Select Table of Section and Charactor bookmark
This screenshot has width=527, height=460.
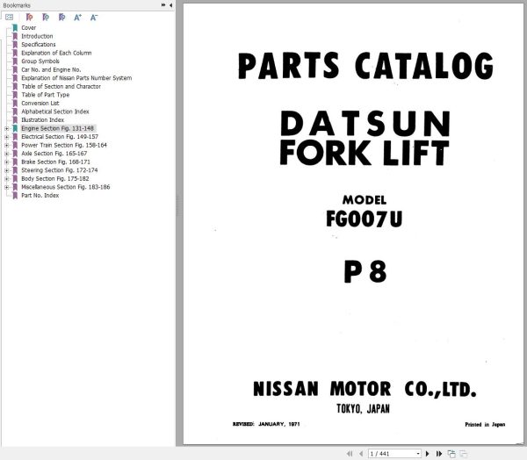coord(61,86)
